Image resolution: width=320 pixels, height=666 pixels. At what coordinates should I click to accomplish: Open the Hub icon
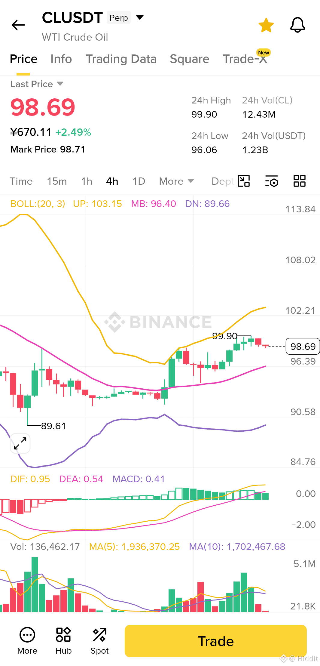coord(63,641)
